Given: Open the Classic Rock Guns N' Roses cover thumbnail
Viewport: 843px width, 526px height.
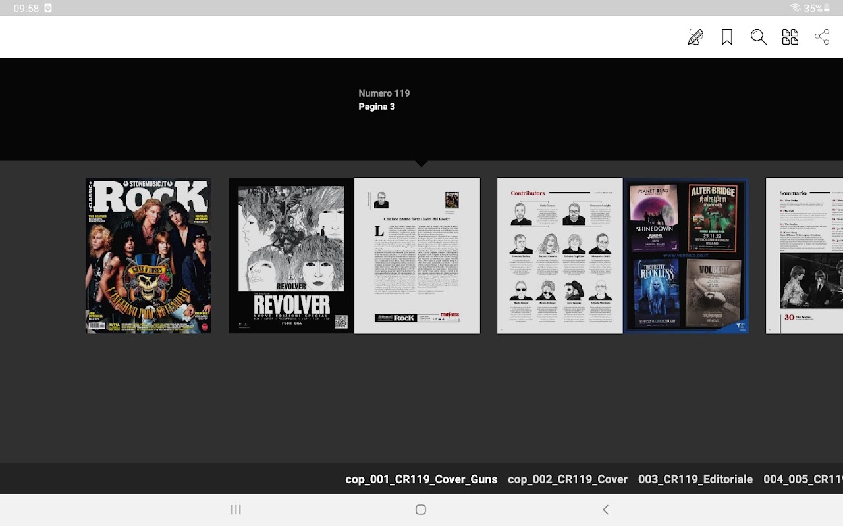Looking at the screenshot, I should (149, 256).
